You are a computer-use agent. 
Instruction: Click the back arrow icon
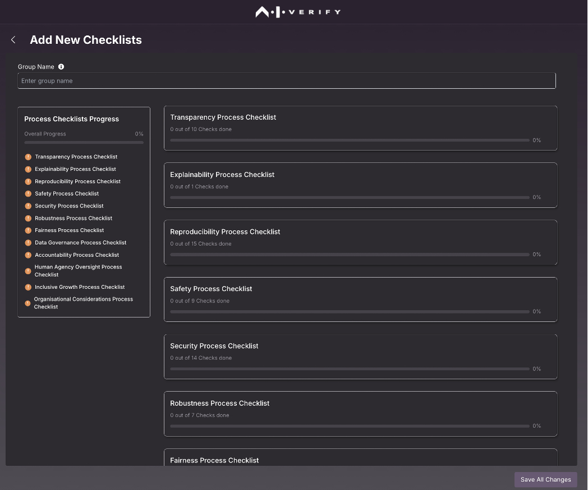coord(13,40)
